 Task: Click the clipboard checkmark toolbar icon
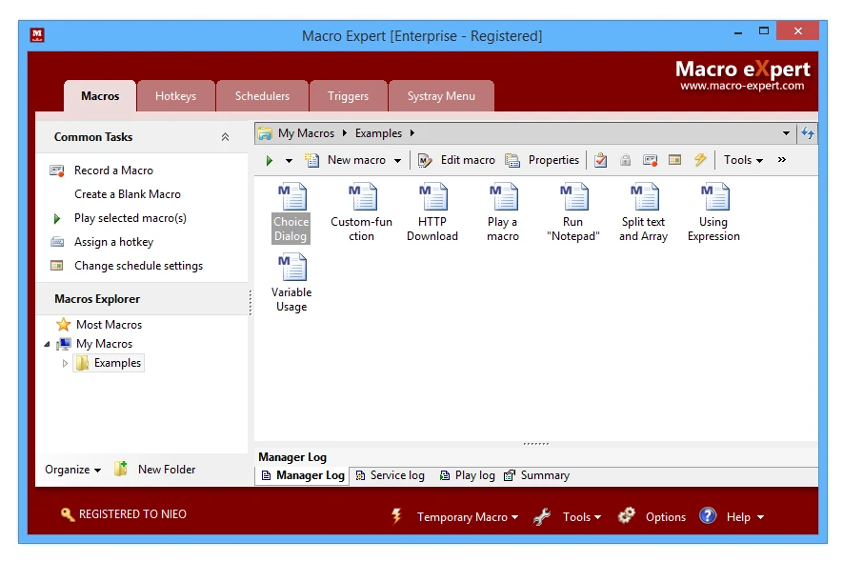[x=600, y=160]
